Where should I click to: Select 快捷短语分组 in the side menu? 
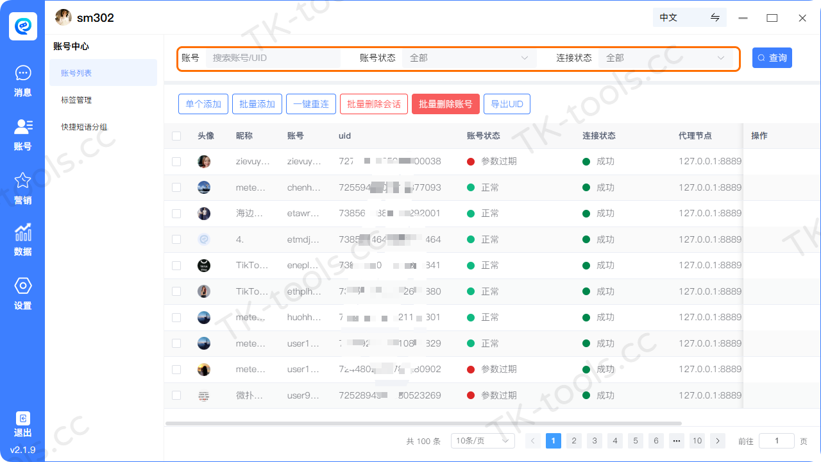tap(103, 127)
